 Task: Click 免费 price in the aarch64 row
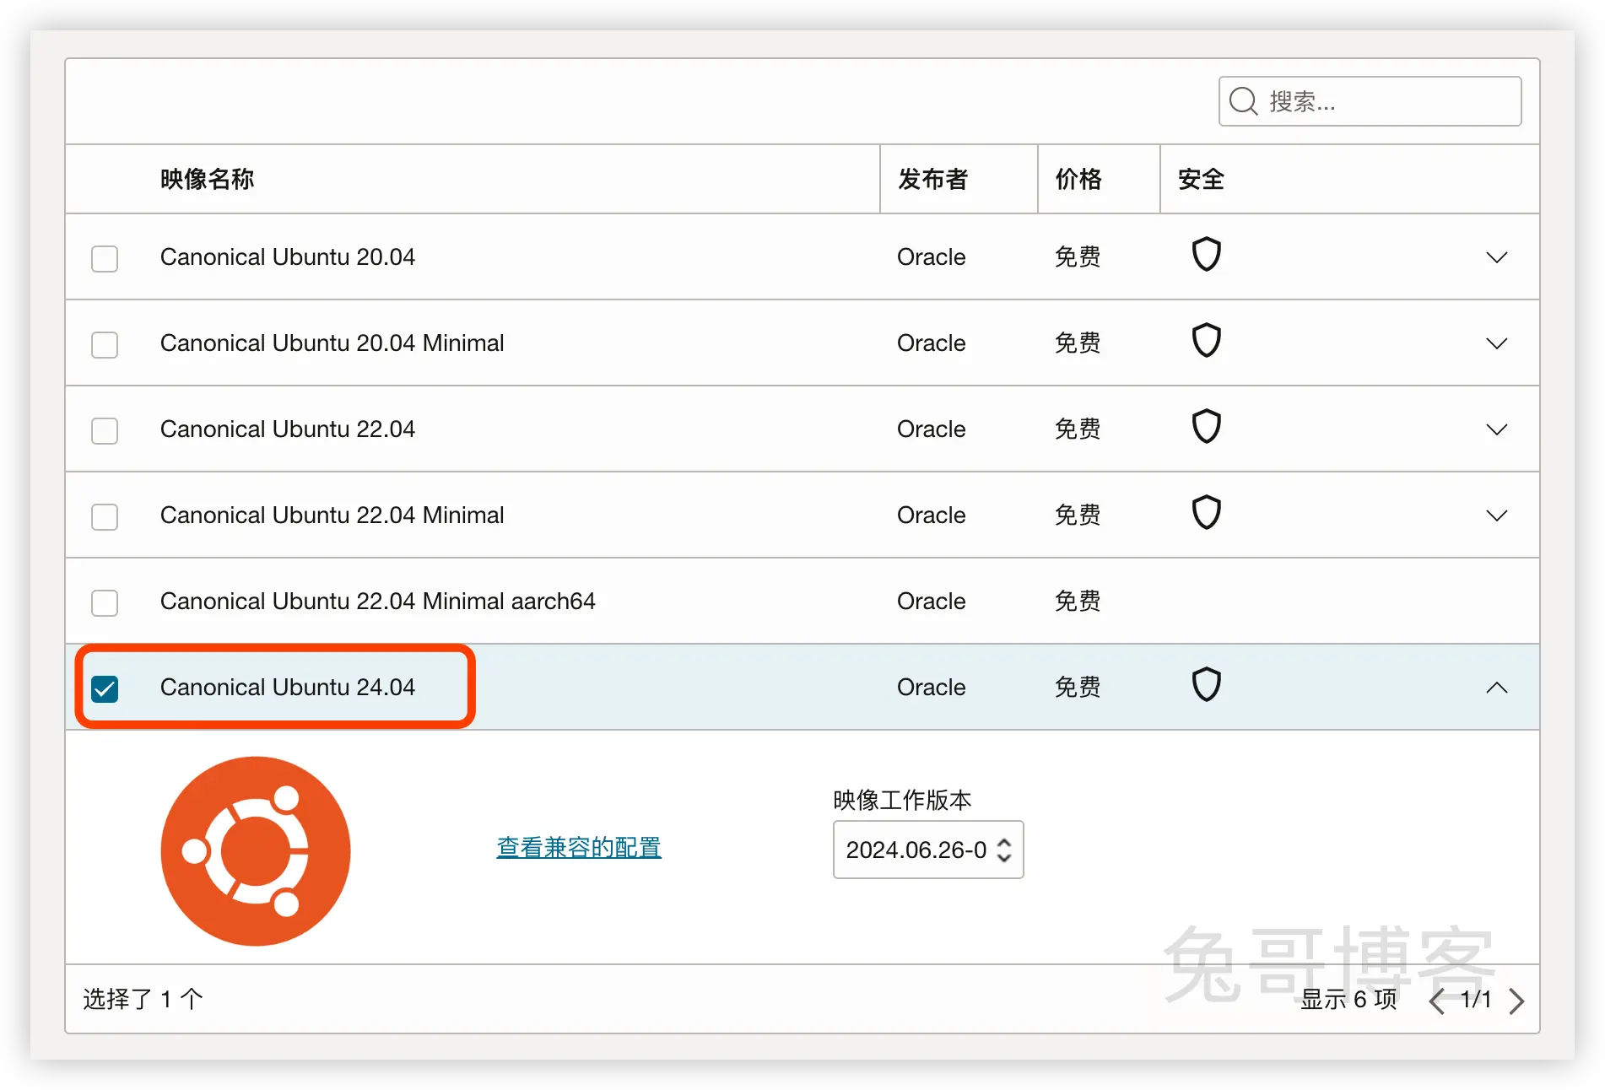pos(1078,602)
